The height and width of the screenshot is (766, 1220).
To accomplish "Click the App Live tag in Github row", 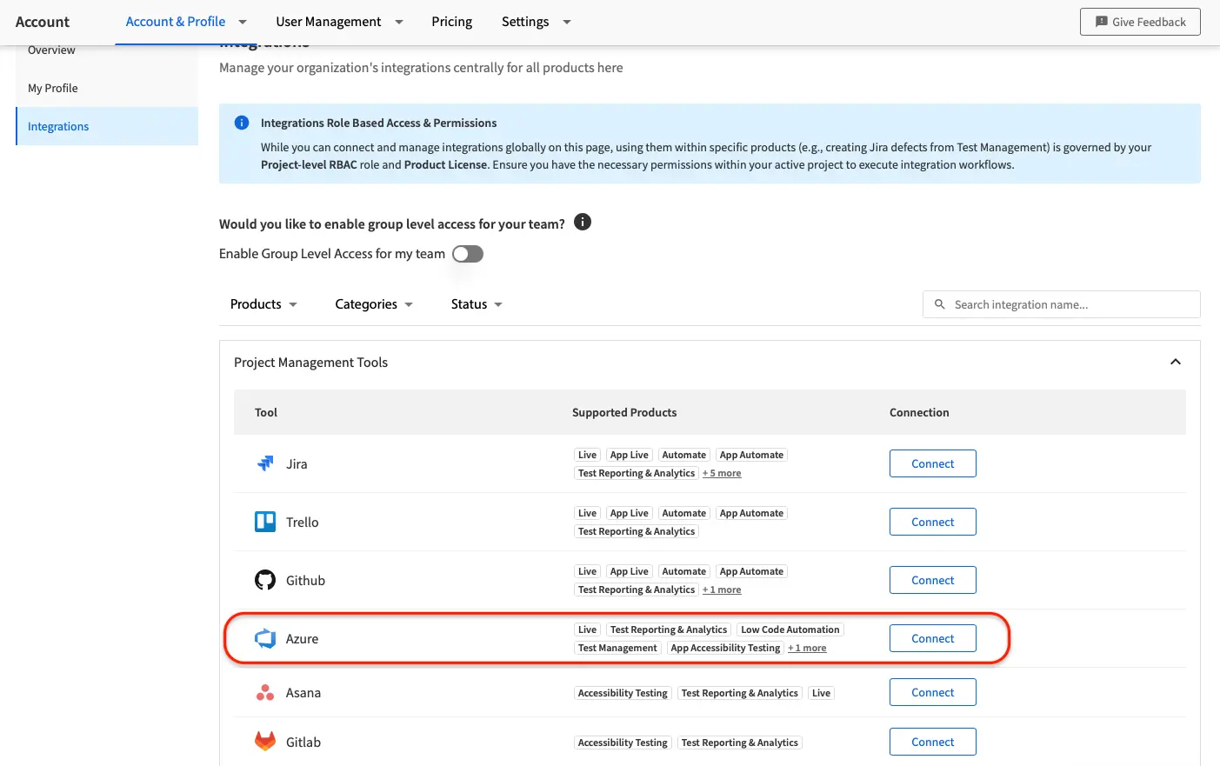I will click(x=629, y=571).
